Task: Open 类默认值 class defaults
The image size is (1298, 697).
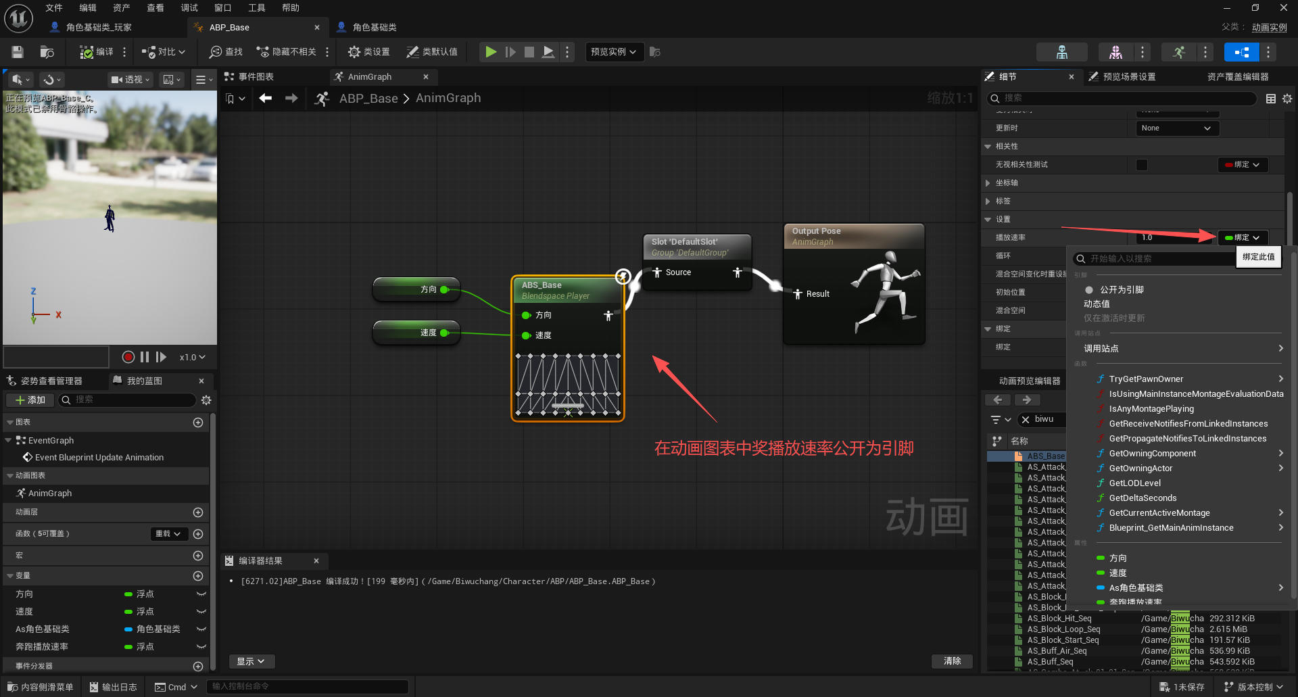Action: point(432,52)
